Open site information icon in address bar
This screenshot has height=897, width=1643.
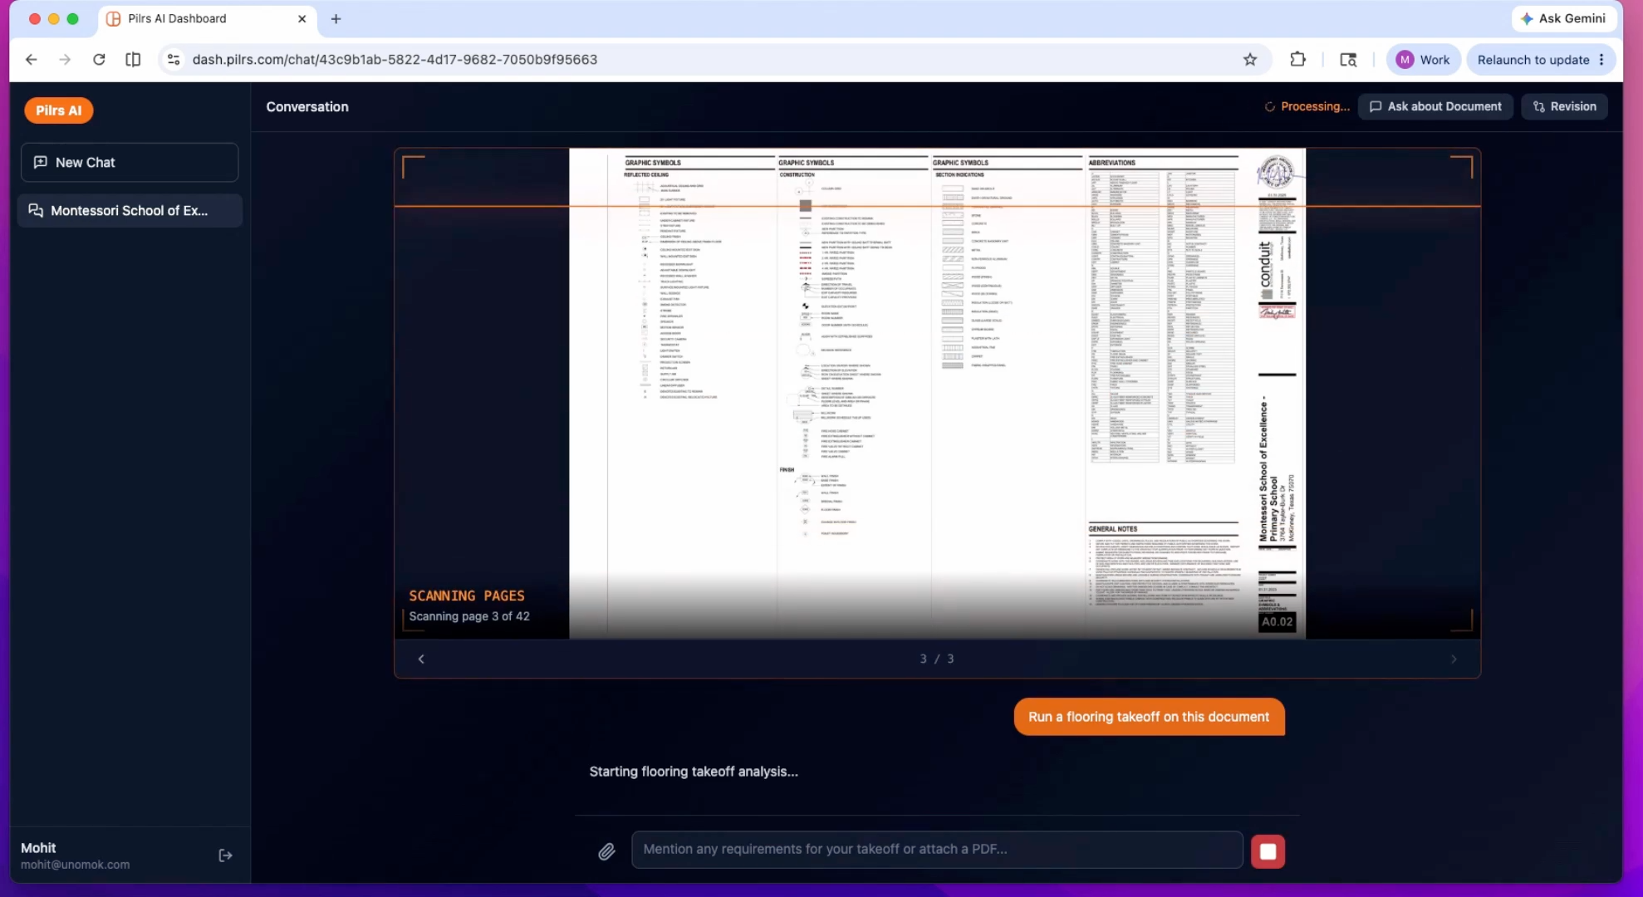click(174, 60)
